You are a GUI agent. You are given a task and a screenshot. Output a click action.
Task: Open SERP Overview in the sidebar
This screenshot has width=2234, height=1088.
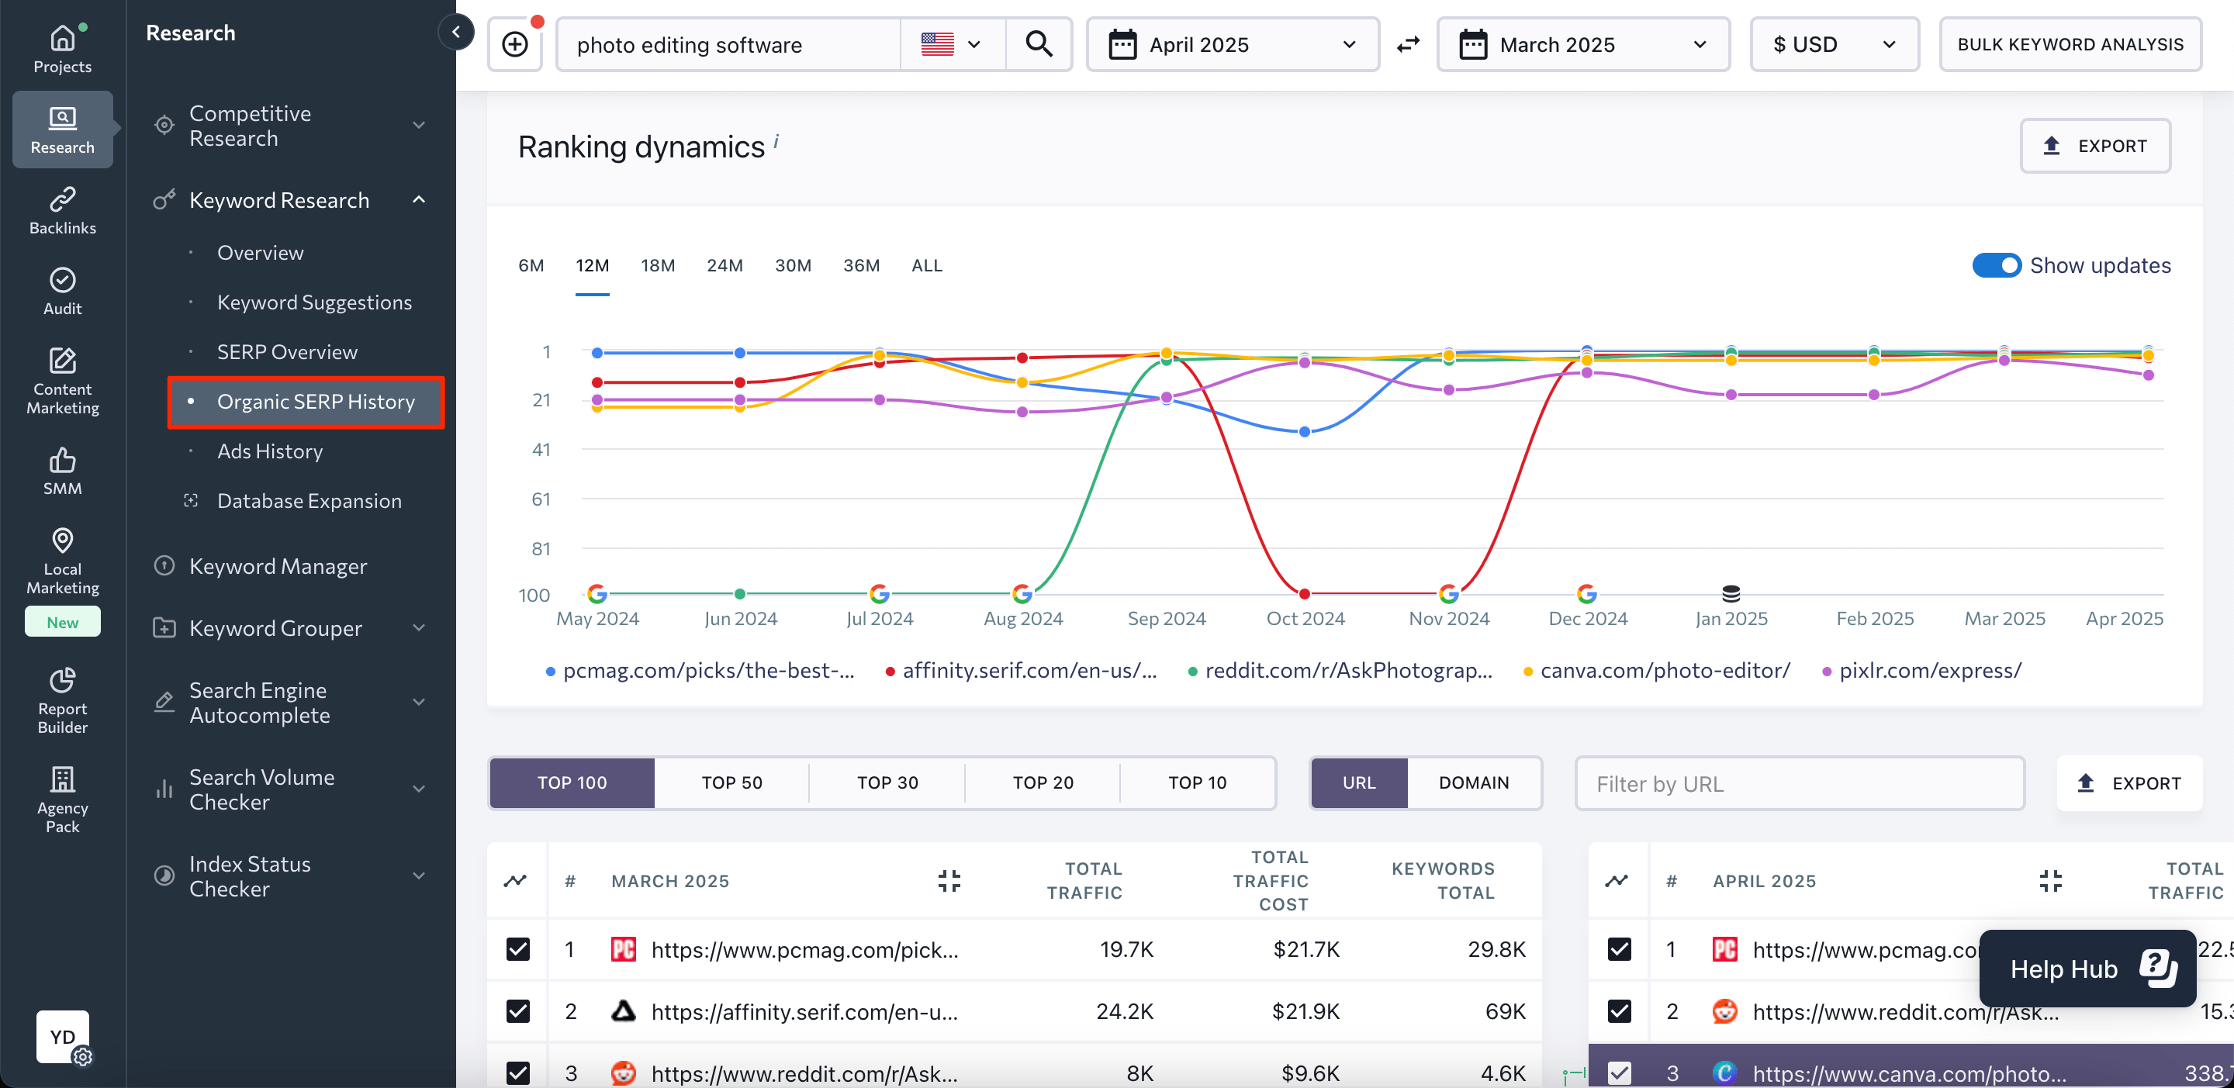[287, 352]
